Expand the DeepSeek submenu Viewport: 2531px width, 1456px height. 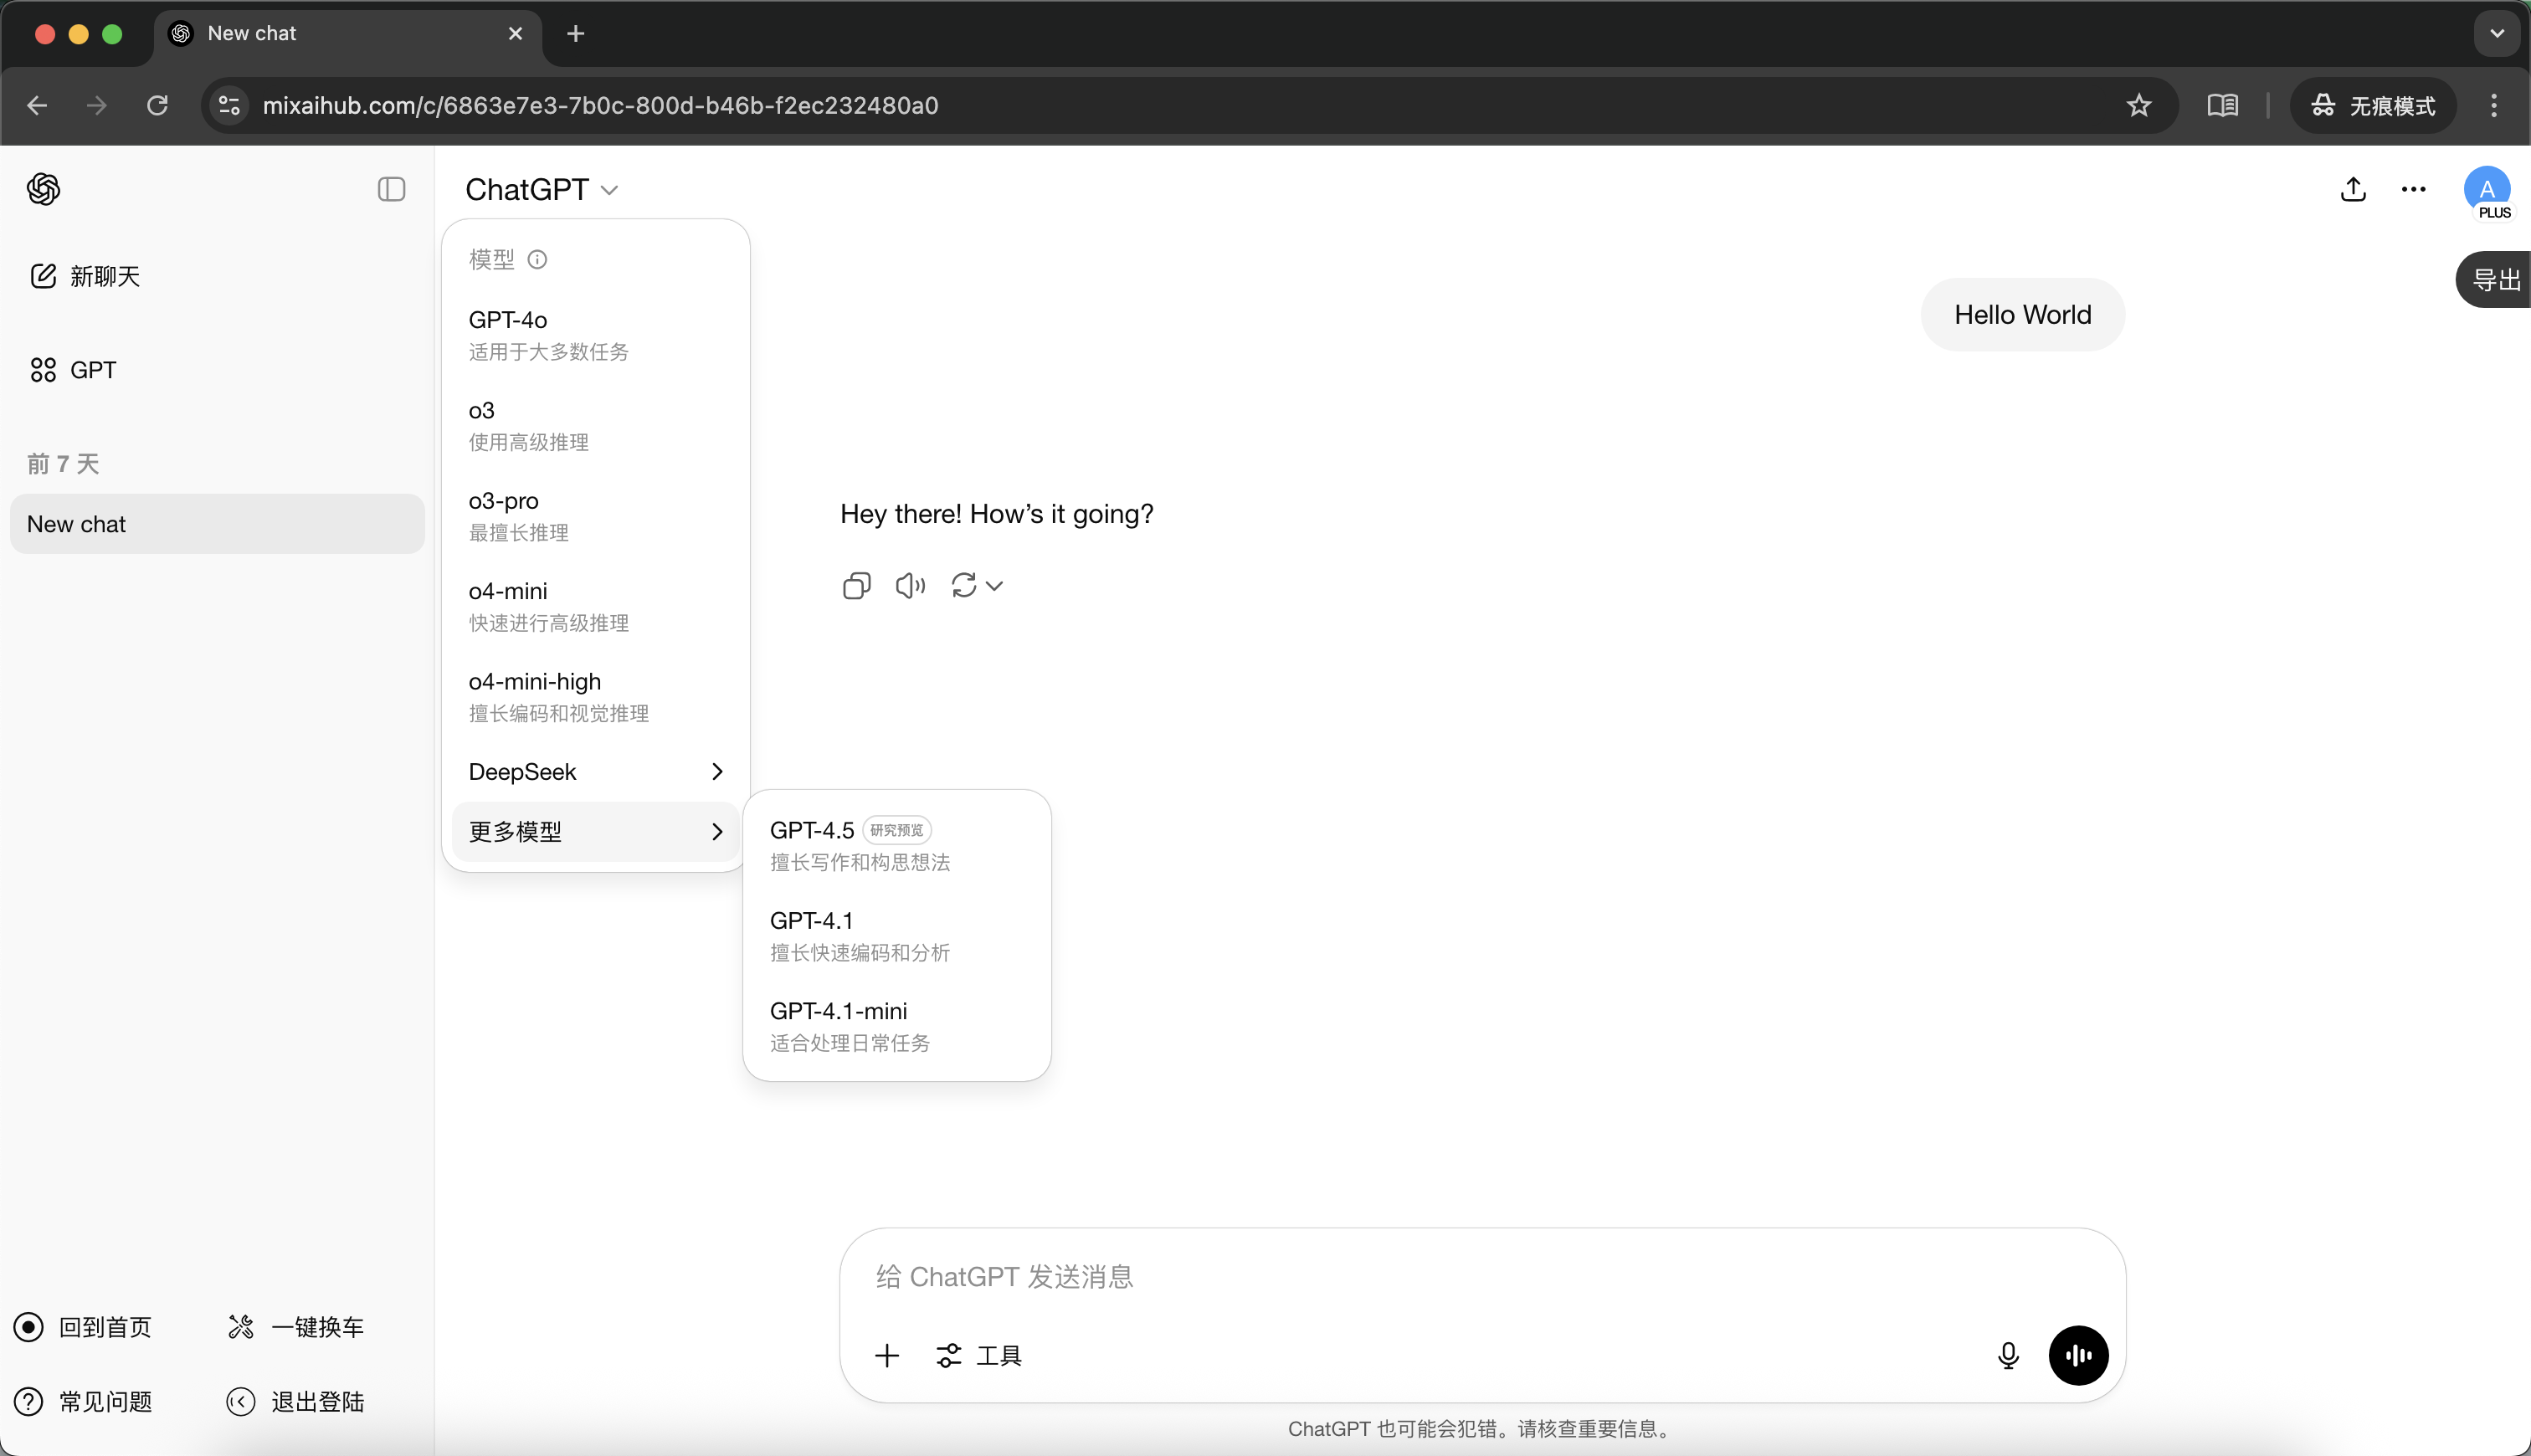tap(594, 771)
